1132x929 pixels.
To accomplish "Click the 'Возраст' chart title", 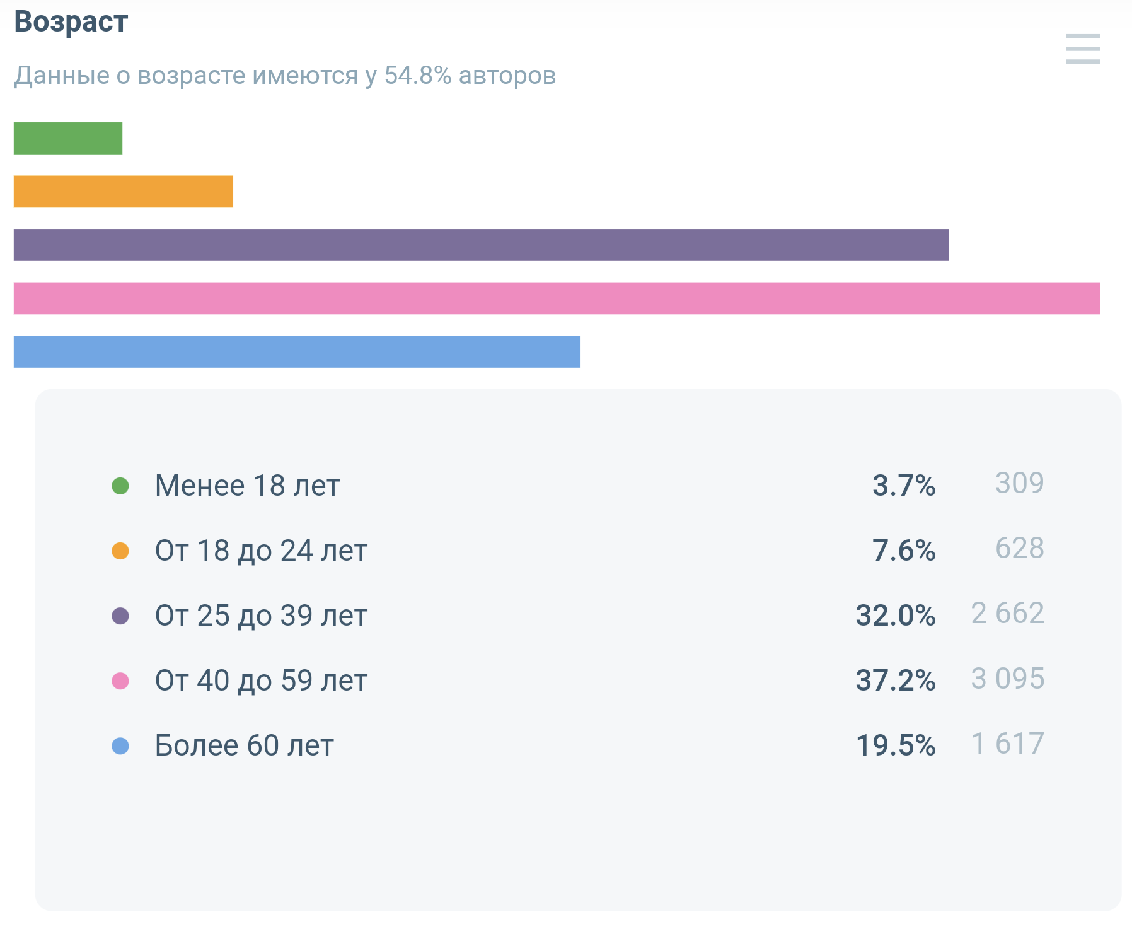I will coord(71,22).
